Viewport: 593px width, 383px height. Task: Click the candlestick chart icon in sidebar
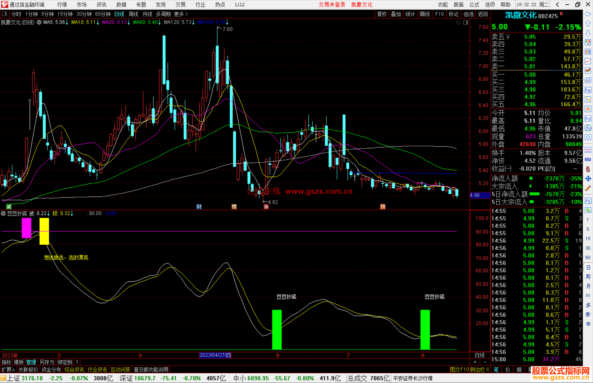[588, 71]
